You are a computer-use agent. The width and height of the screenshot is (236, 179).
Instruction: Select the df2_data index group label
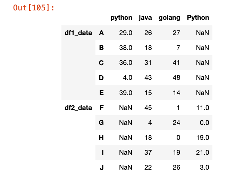(x=78, y=108)
